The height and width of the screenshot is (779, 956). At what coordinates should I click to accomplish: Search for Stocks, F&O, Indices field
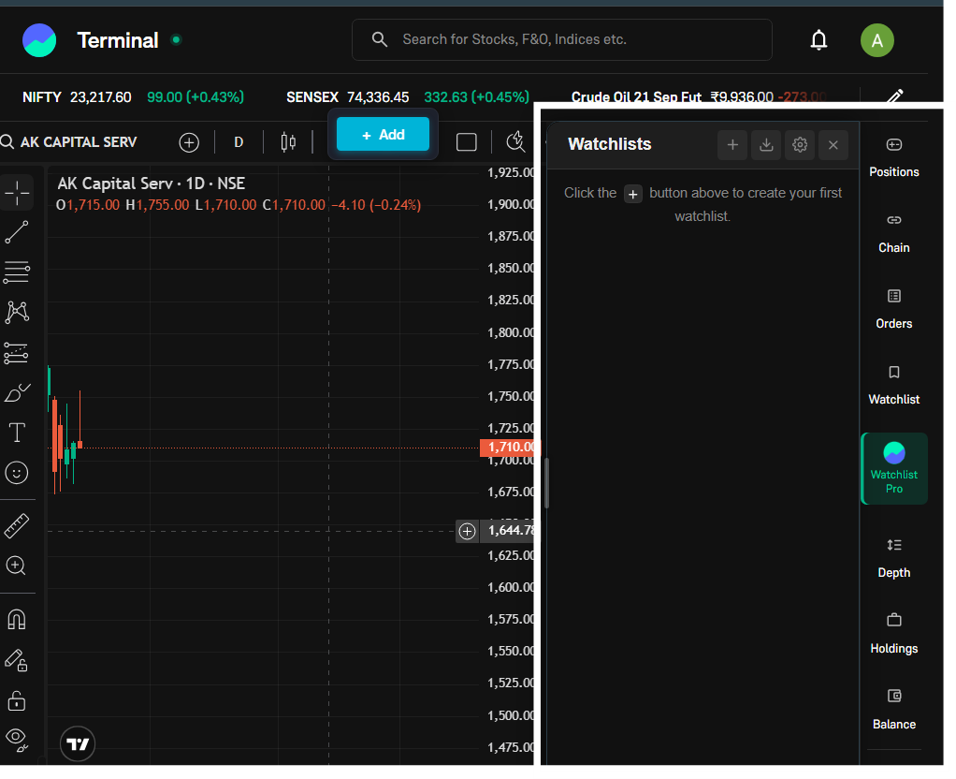(562, 39)
